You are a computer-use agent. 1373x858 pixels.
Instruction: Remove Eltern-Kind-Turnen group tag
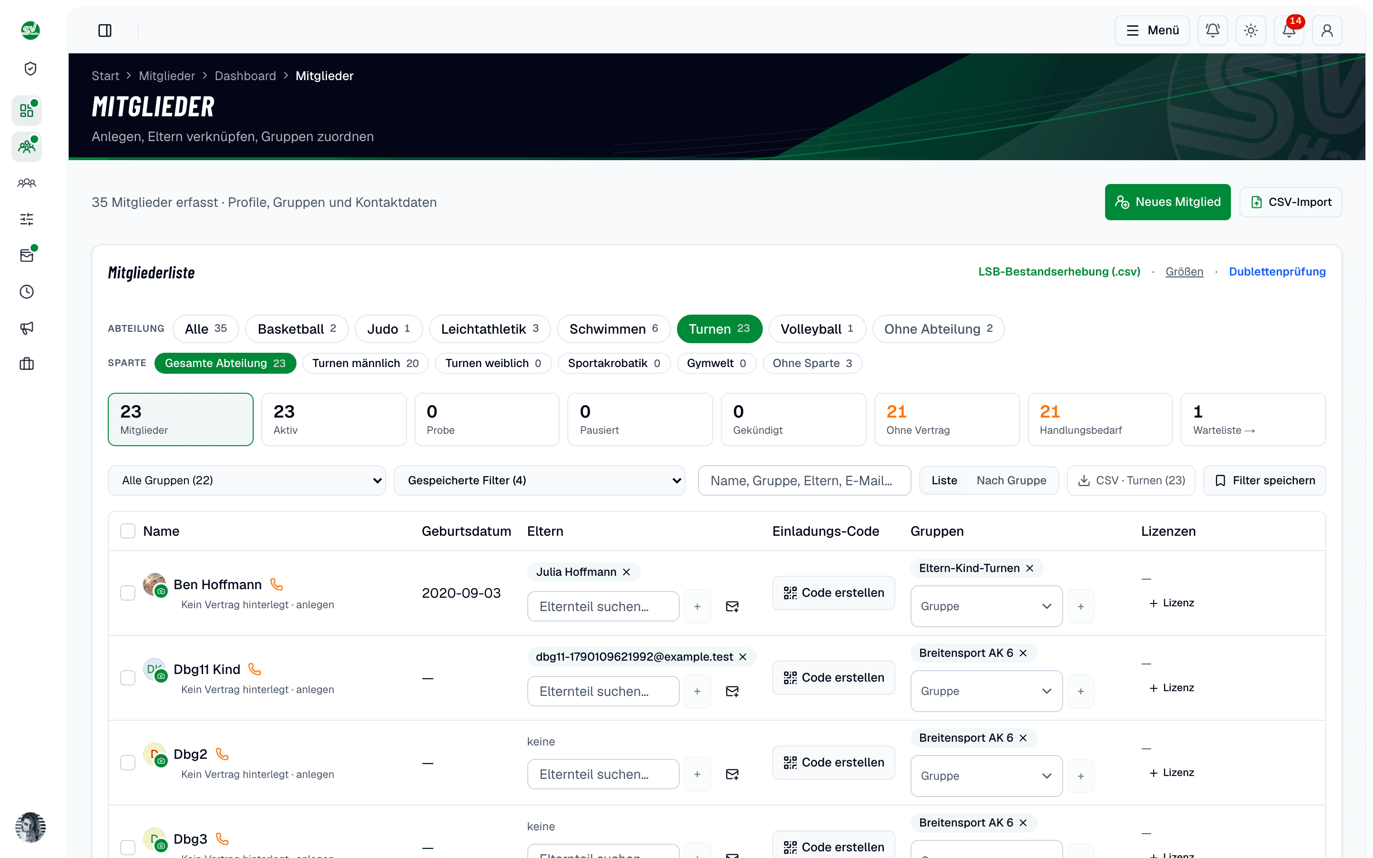1030,568
